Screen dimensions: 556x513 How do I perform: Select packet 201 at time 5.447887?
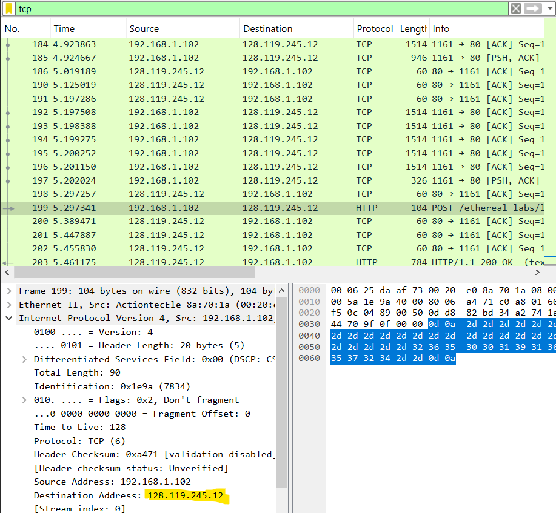coord(272,235)
